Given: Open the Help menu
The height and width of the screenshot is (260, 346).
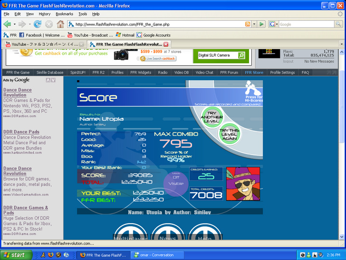Looking at the screenshot, I should point(96,14).
